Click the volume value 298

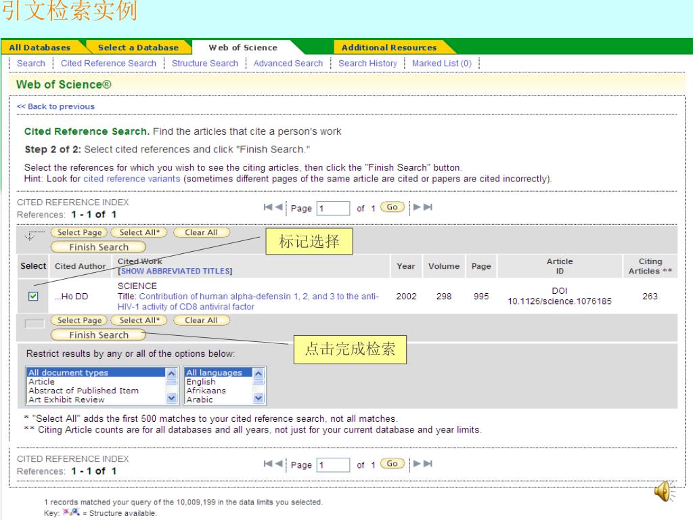(x=444, y=297)
